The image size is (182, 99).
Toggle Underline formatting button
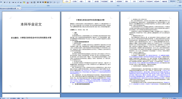click(10, 2)
